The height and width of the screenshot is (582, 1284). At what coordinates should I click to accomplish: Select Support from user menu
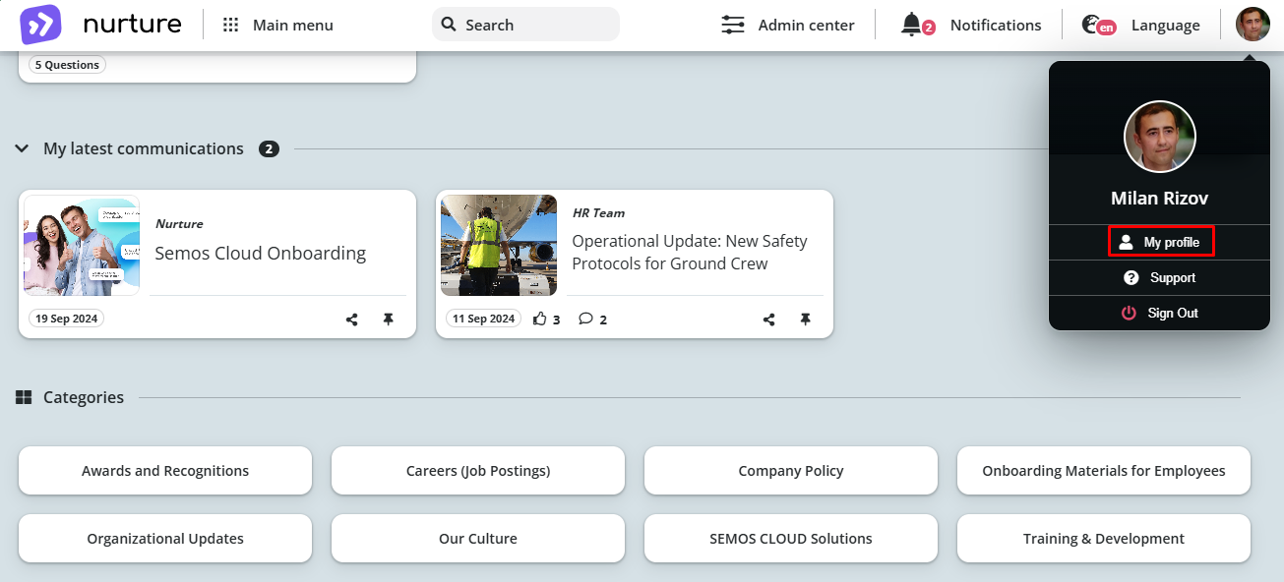click(x=1159, y=278)
